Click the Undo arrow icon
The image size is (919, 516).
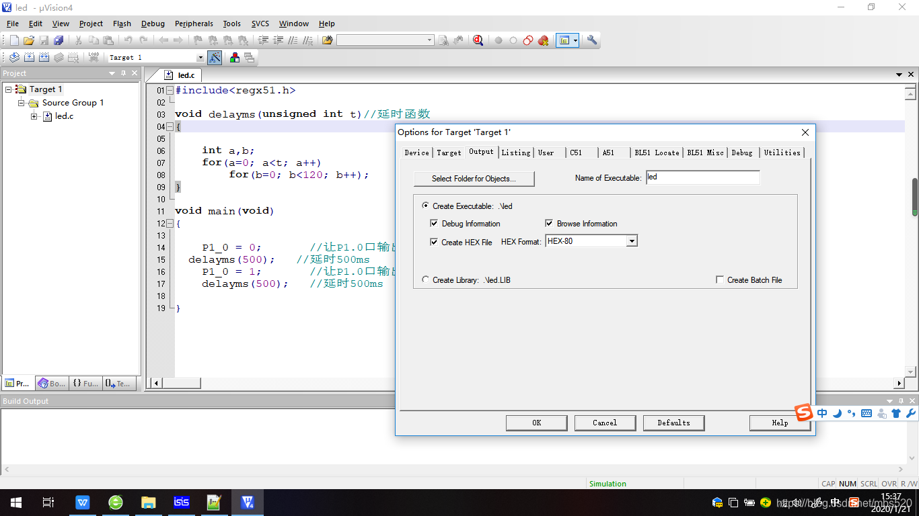coord(128,40)
